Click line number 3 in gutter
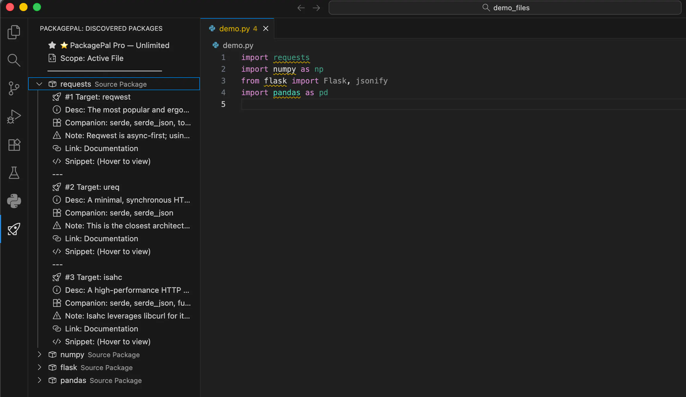The image size is (686, 397). click(x=223, y=81)
